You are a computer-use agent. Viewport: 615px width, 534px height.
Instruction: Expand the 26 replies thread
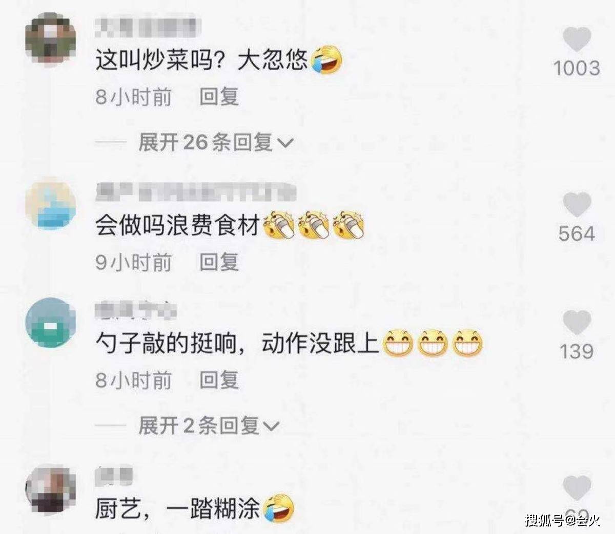pos(216,142)
